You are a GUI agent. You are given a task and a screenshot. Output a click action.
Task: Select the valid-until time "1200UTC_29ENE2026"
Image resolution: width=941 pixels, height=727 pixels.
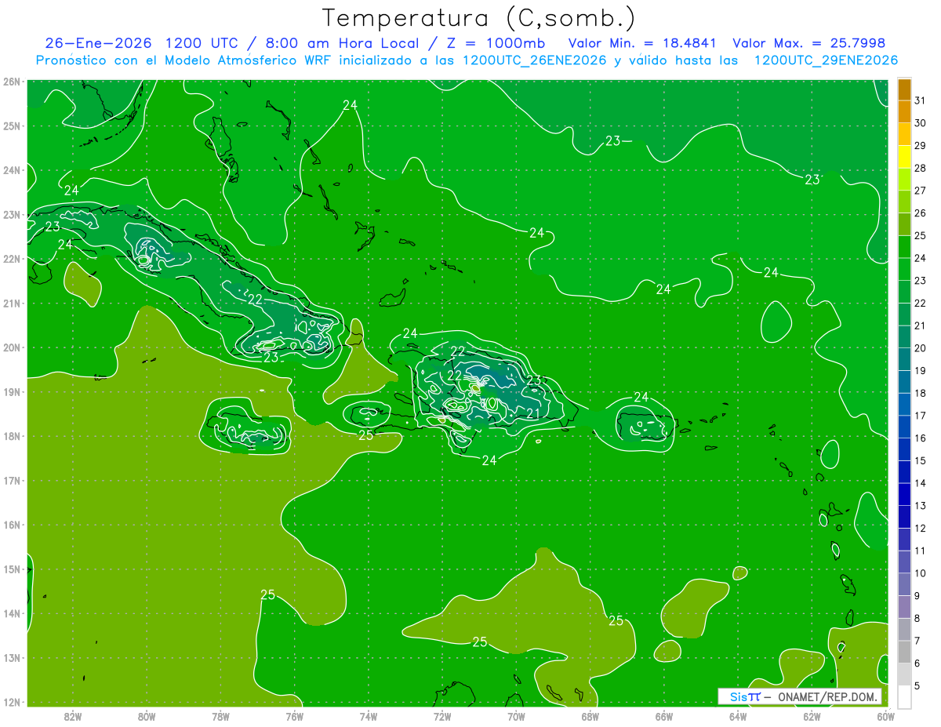coord(825,60)
